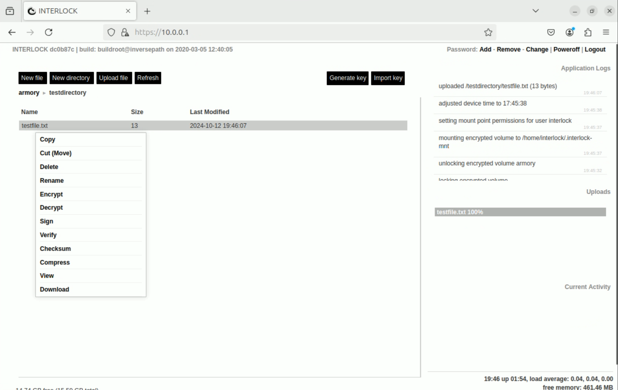The width and height of the screenshot is (618, 390).
Task: Click the Upload file button
Action: pos(114,78)
